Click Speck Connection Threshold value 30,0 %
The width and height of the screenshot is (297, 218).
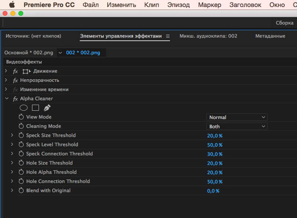[215, 154]
